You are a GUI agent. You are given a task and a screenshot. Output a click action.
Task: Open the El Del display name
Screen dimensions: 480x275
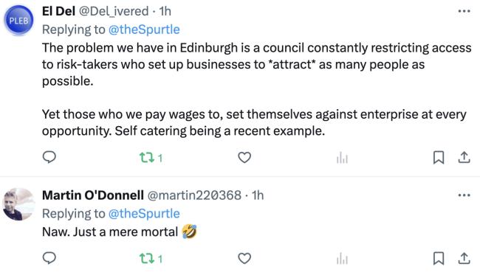coord(58,11)
